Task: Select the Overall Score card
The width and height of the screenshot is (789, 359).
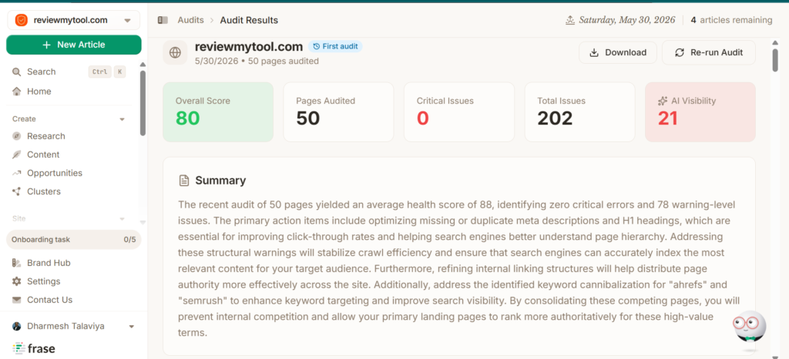Action: click(218, 112)
